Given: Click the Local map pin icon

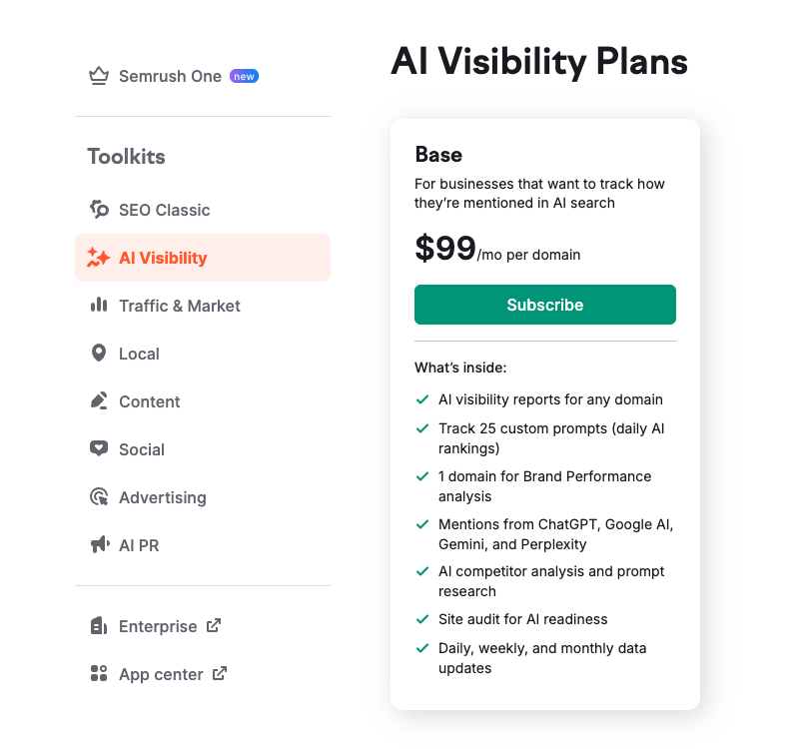Looking at the screenshot, I should pyautogui.click(x=98, y=354).
